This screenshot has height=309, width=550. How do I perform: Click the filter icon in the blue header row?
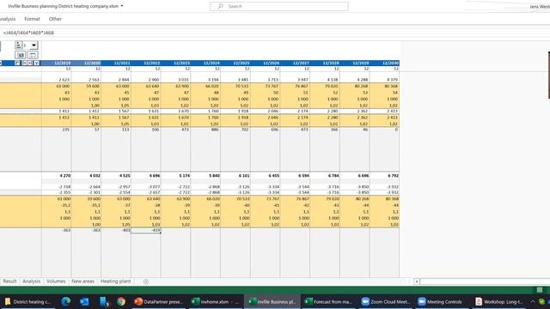tap(36, 63)
